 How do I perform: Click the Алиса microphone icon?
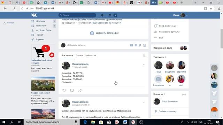[76, 122]
